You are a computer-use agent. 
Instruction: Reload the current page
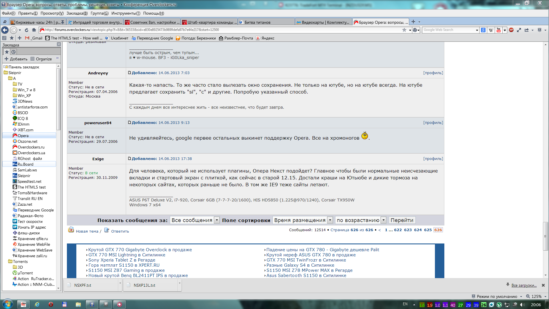pyautogui.click(x=27, y=30)
